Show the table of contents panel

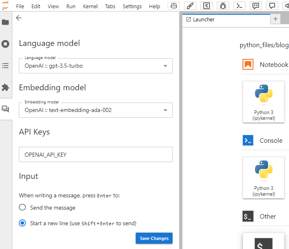[5, 66]
